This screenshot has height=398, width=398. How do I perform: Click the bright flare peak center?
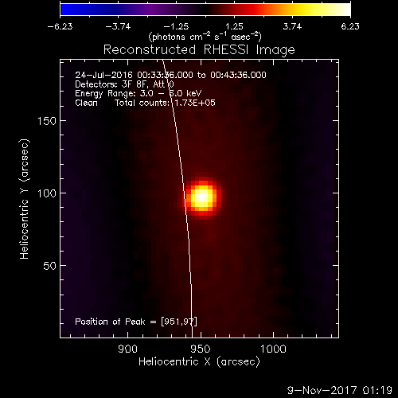202,197
